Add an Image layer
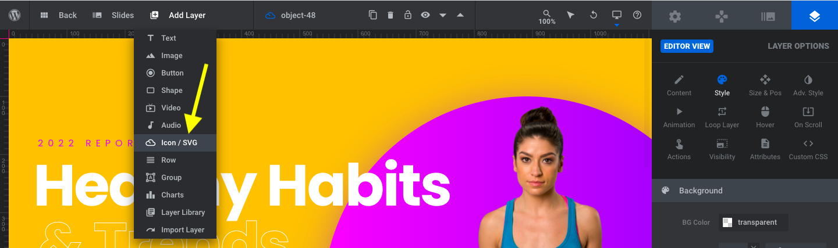 coord(175,55)
